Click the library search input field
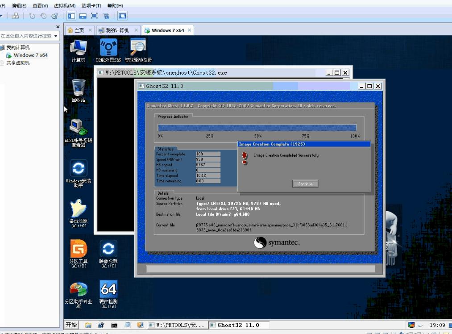The height and width of the screenshot is (334, 452). pos(26,36)
